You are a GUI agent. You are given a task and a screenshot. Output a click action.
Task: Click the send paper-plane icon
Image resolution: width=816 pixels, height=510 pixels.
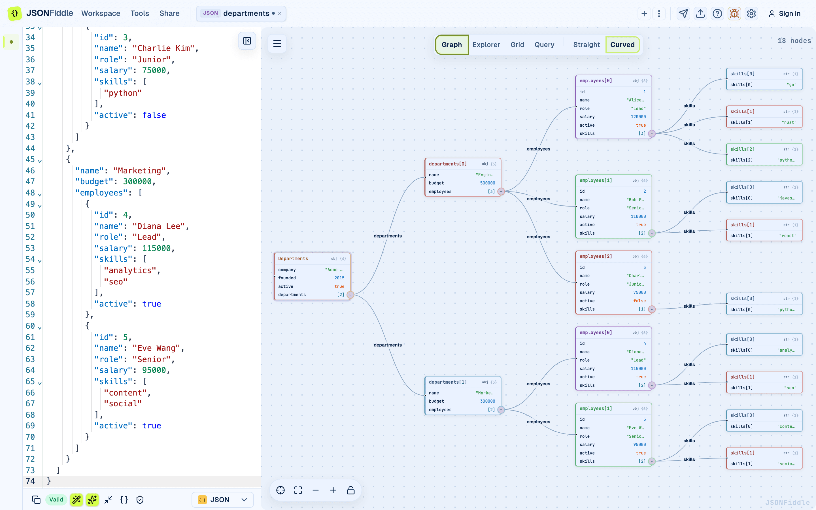pos(683,14)
